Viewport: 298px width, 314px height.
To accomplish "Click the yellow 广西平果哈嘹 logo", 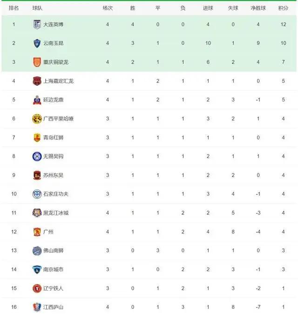I will (37, 119).
